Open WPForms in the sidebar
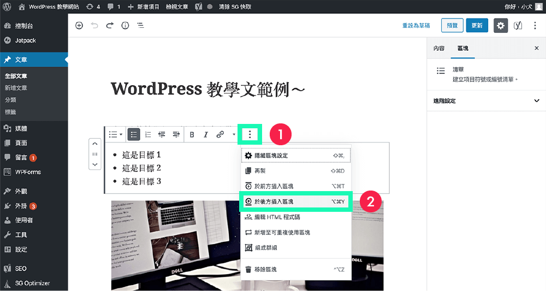The height and width of the screenshot is (291, 546). coord(34,172)
